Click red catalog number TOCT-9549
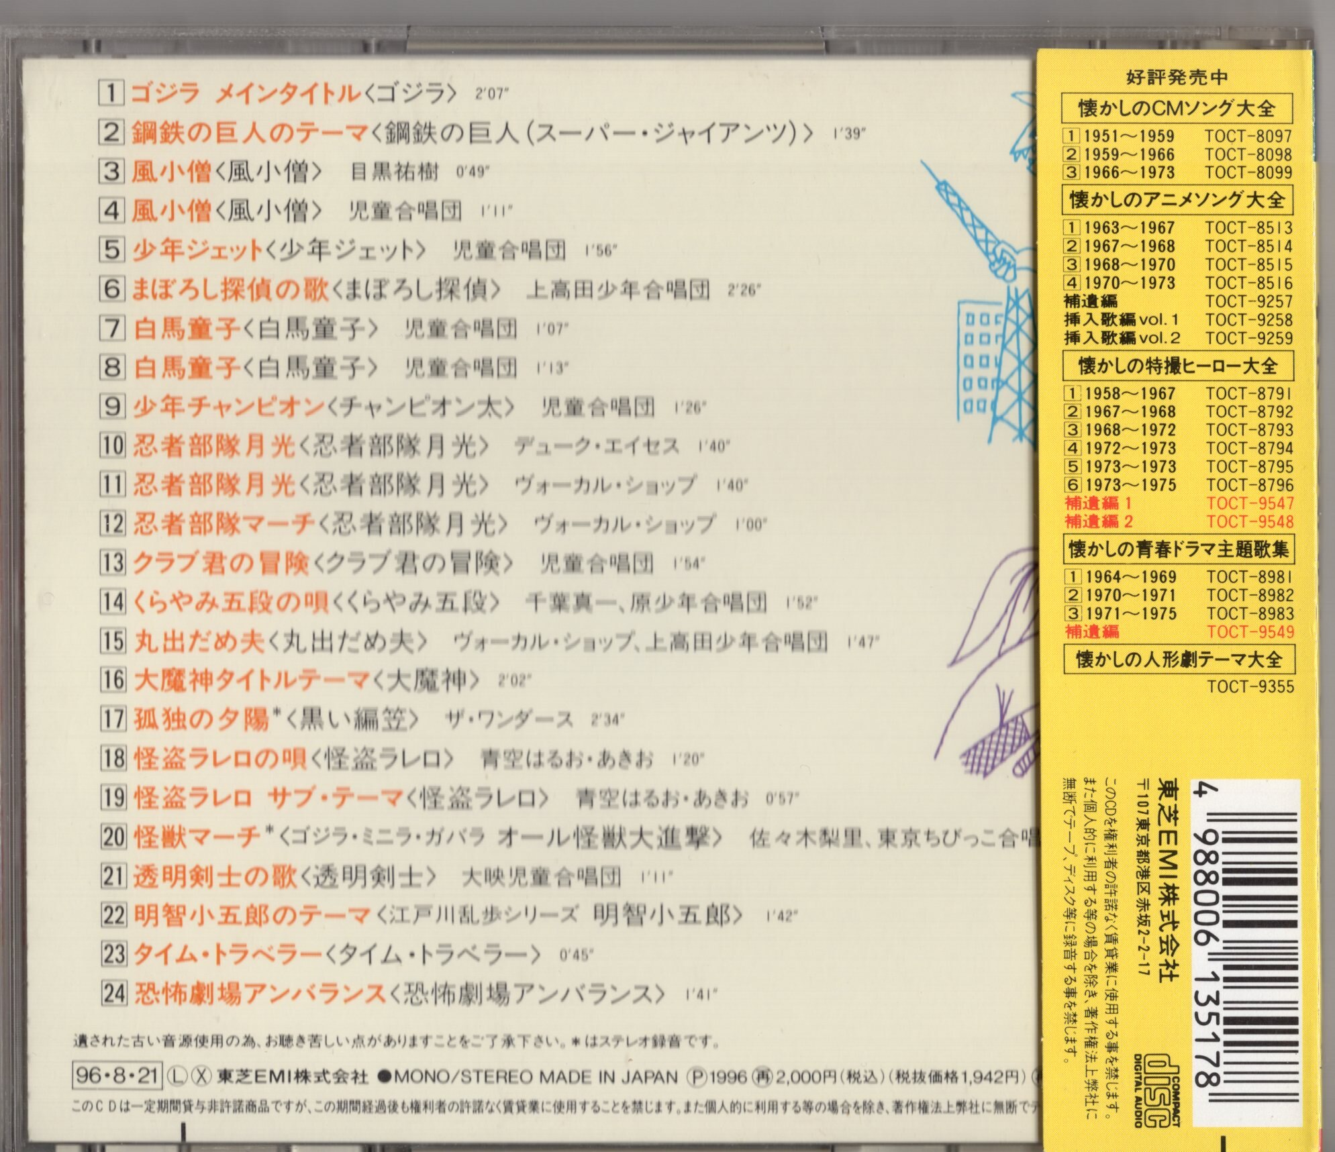1335x1152 pixels. pos(1250,631)
